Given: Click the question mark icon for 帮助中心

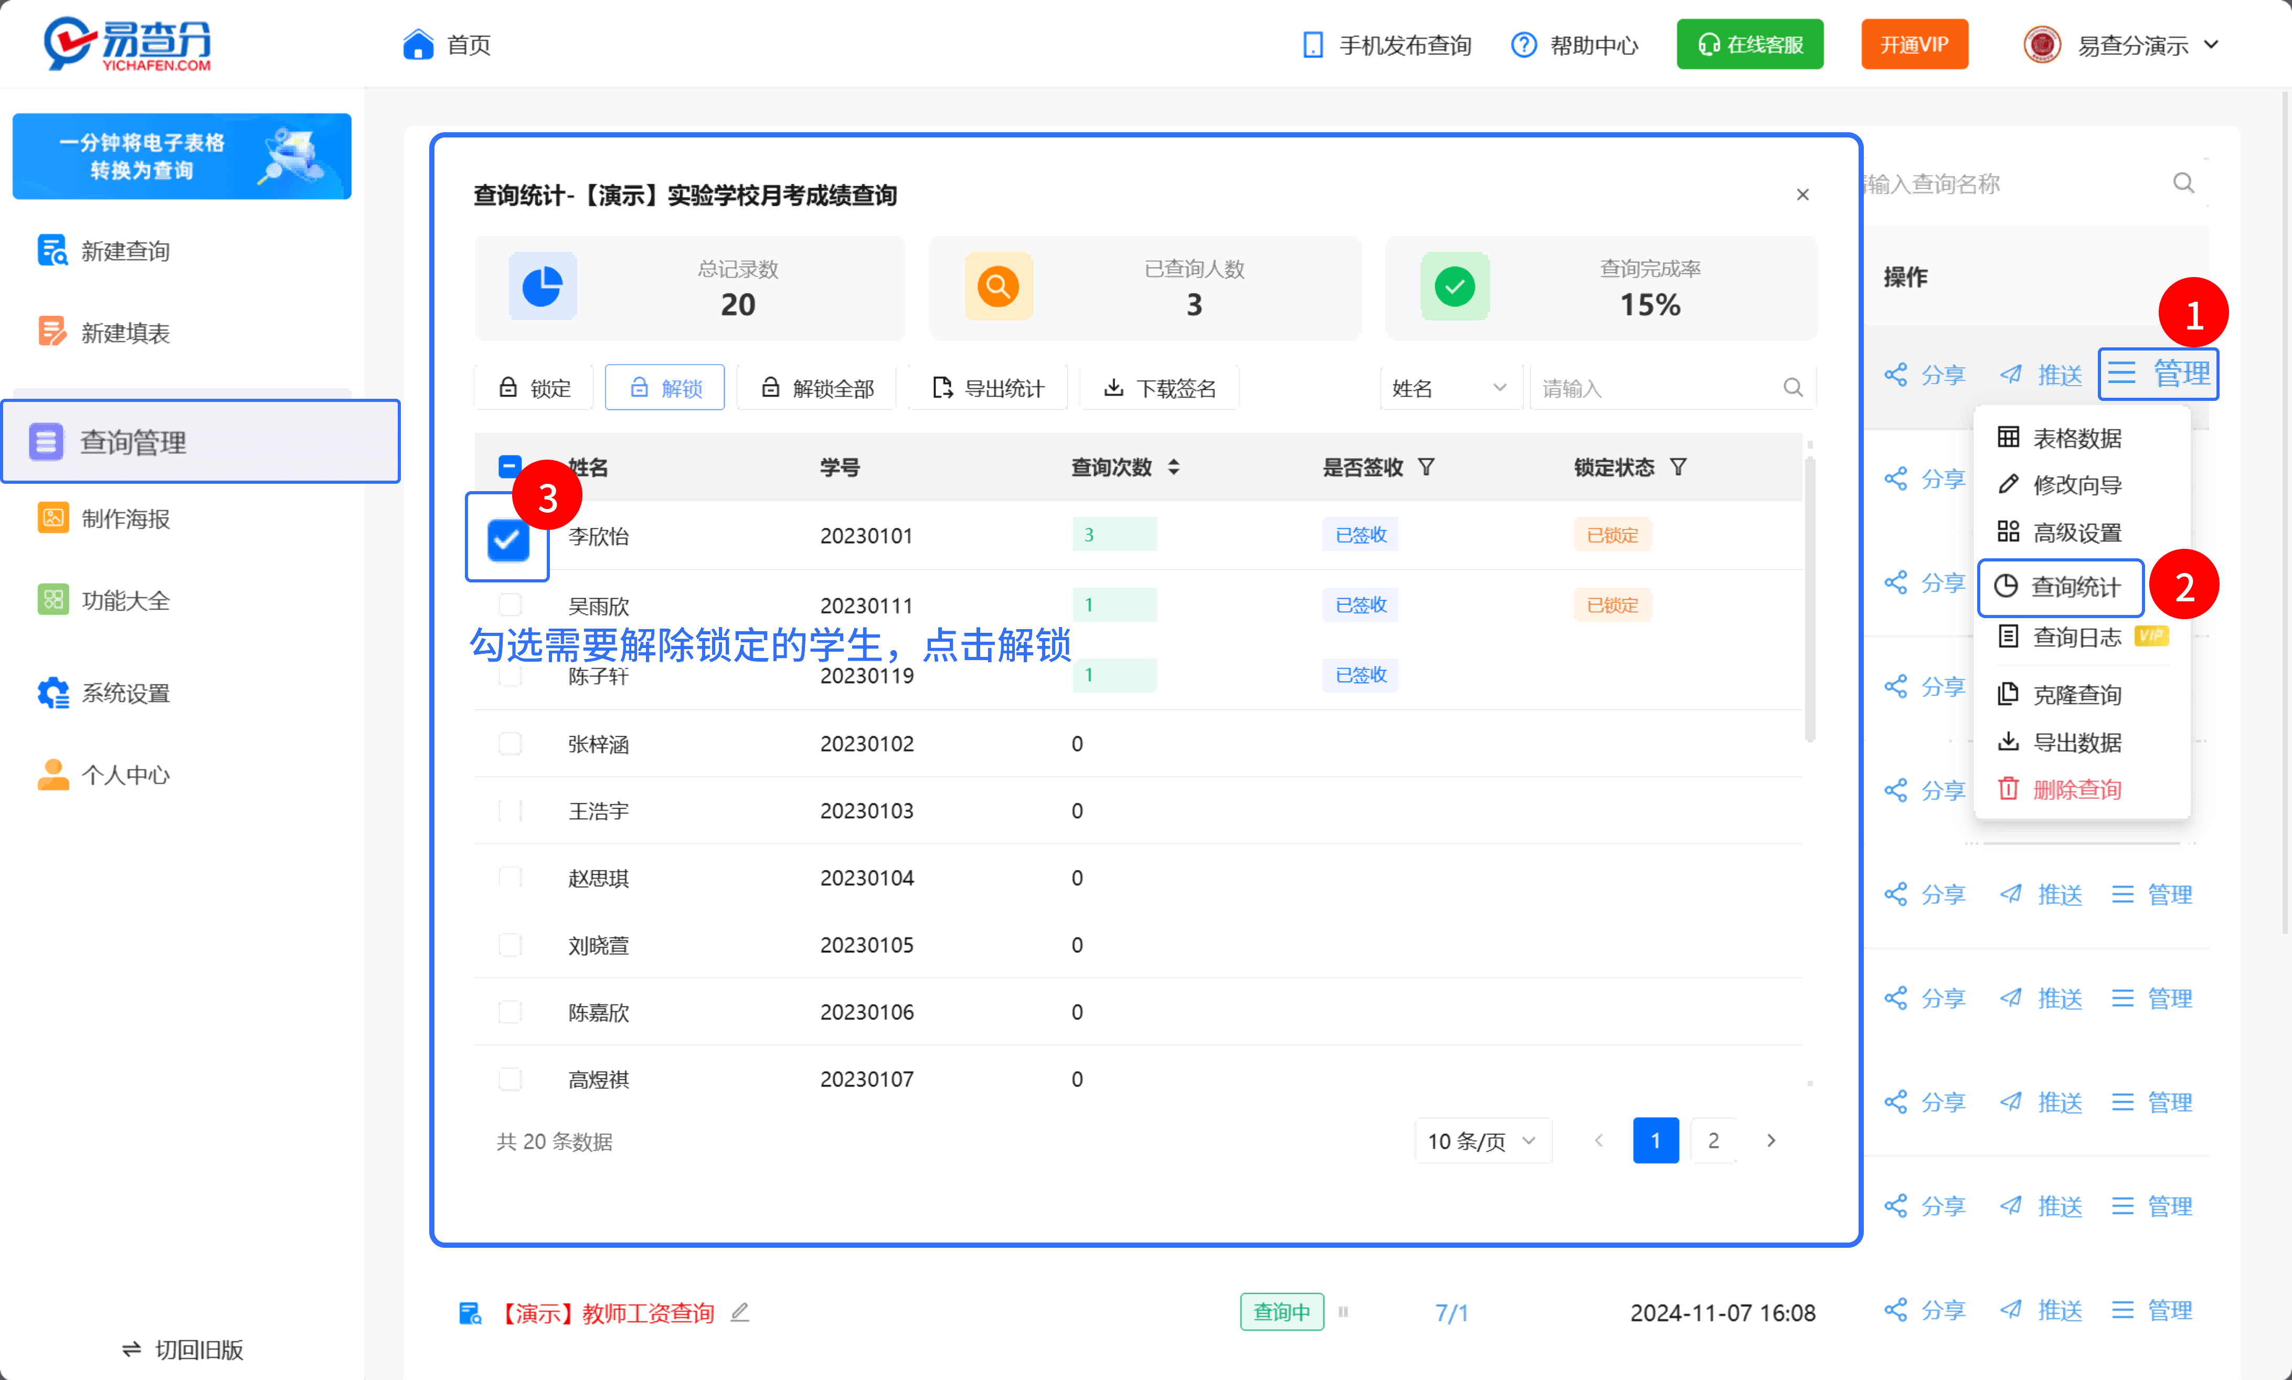Looking at the screenshot, I should click(x=1523, y=45).
